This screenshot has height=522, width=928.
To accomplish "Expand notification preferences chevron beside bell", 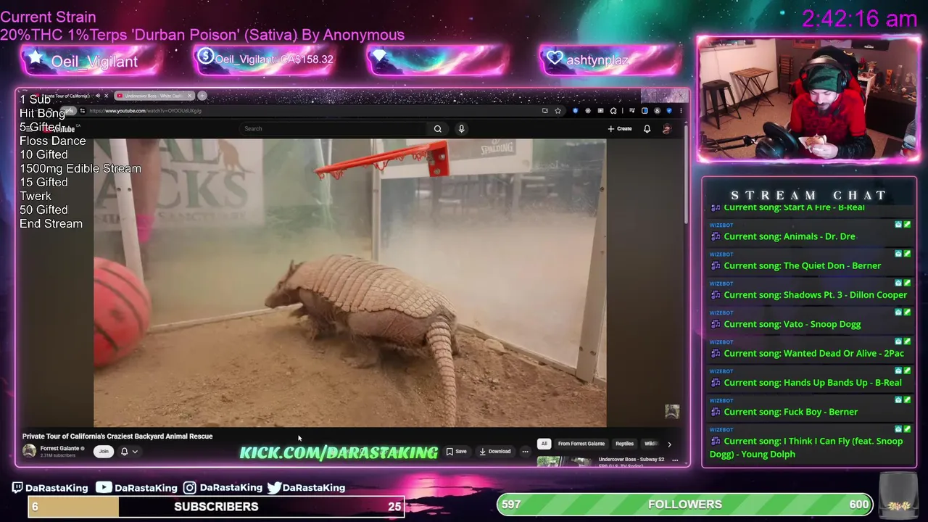I will tap(135, 452).
